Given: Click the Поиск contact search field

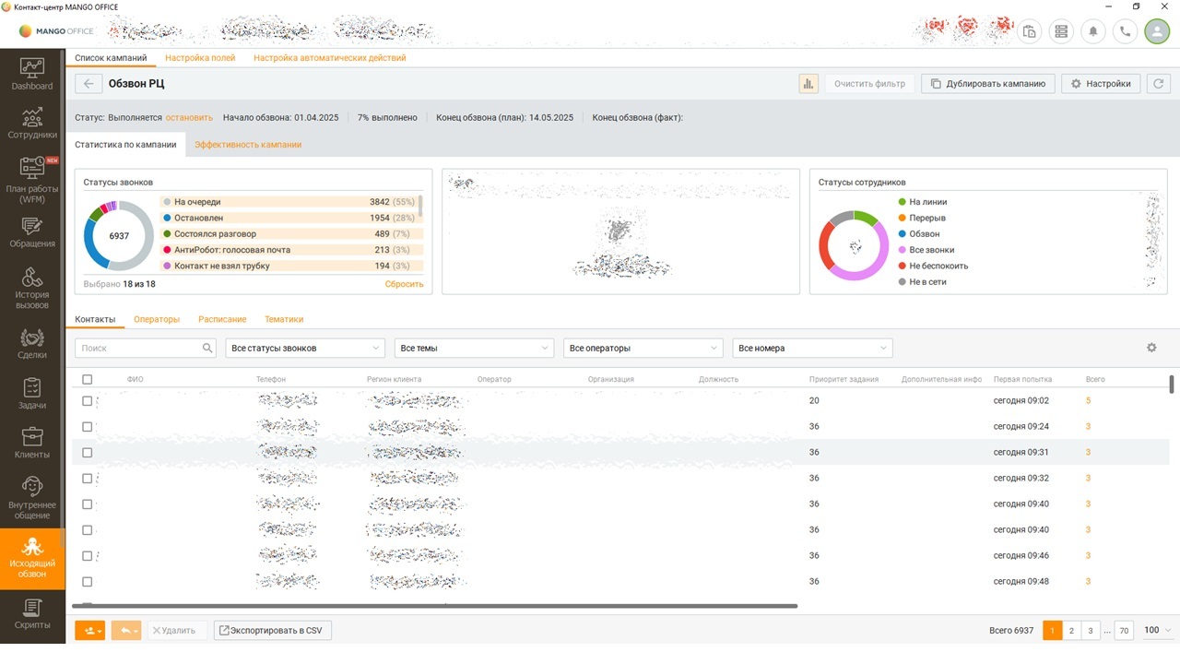Looking at the screenshot, I should click(x=140, y=348).
